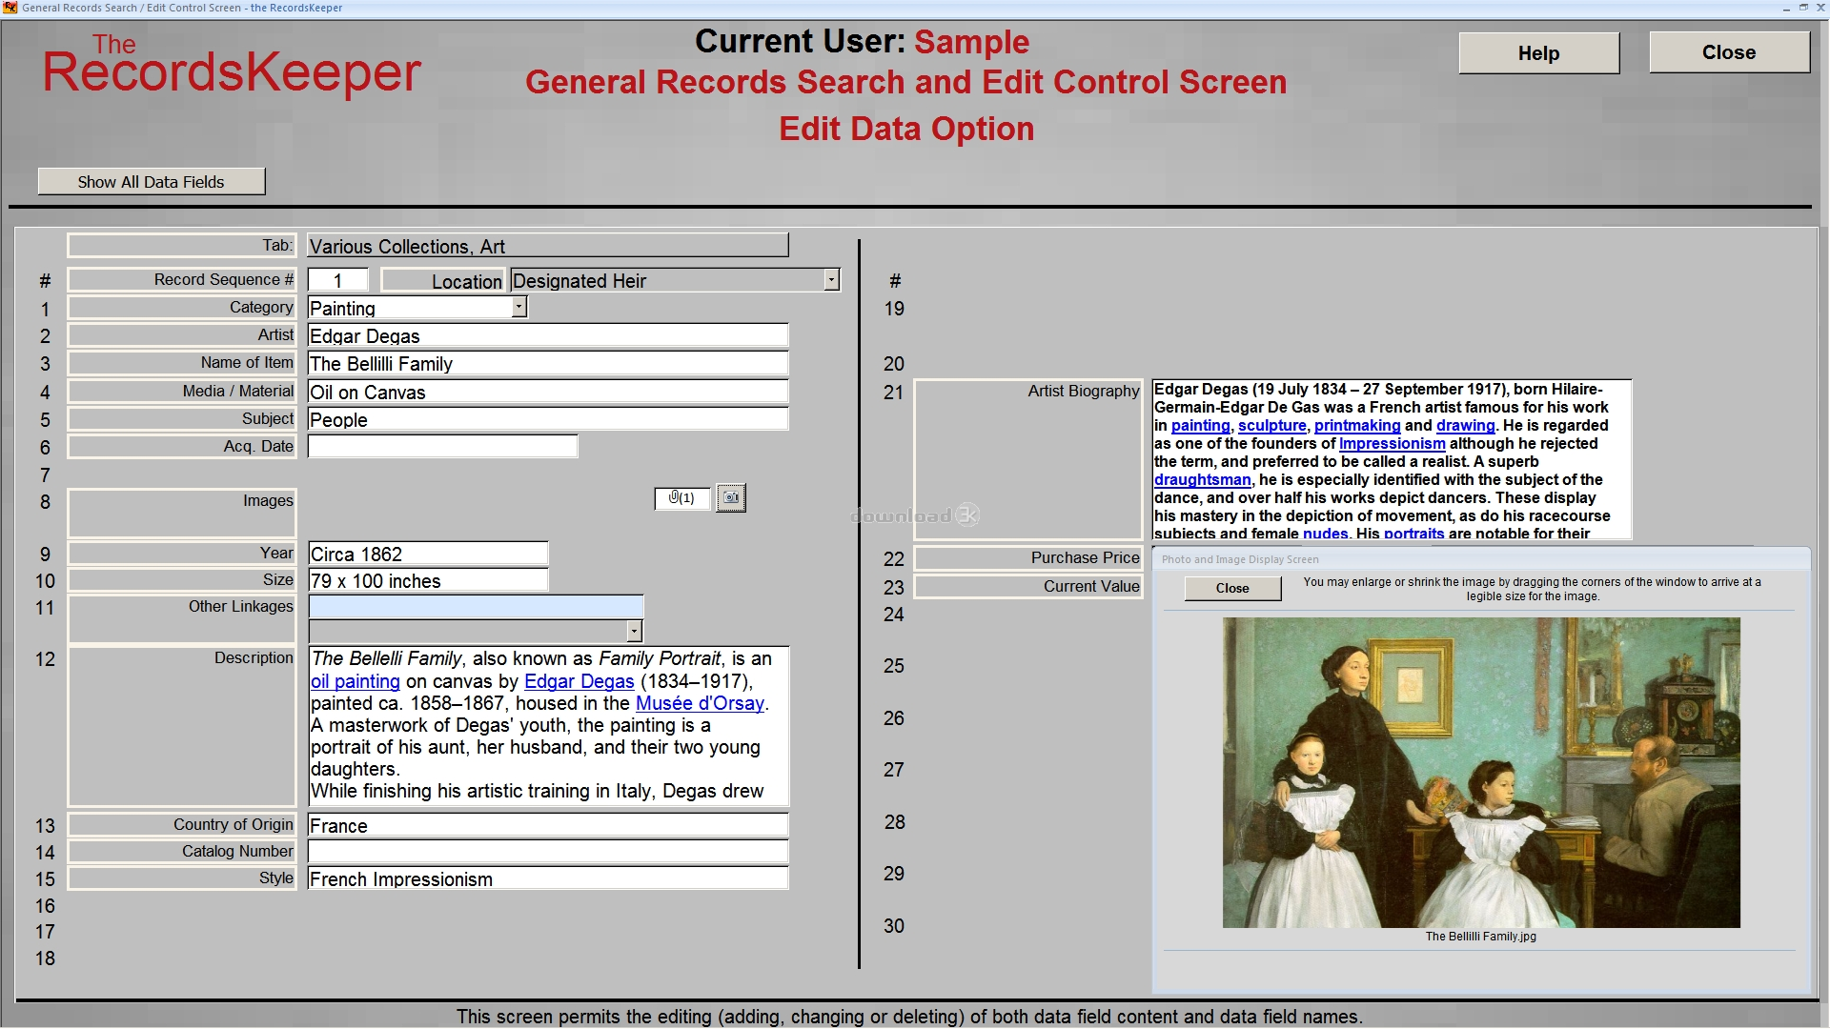Screen dimensions: 1830x1029
Task: Click the Category field label
Action: point(182,308)
